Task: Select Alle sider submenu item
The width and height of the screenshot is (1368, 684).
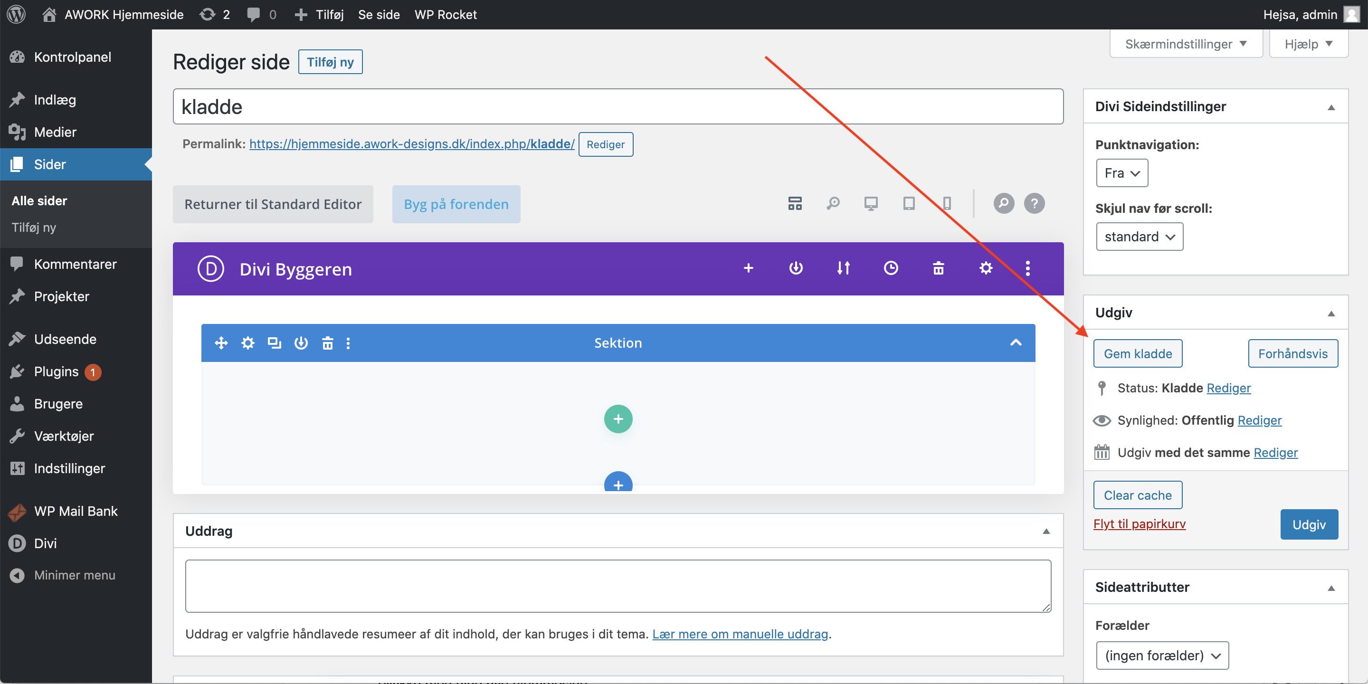Action: pyautogui.click(x=39, y=201)
